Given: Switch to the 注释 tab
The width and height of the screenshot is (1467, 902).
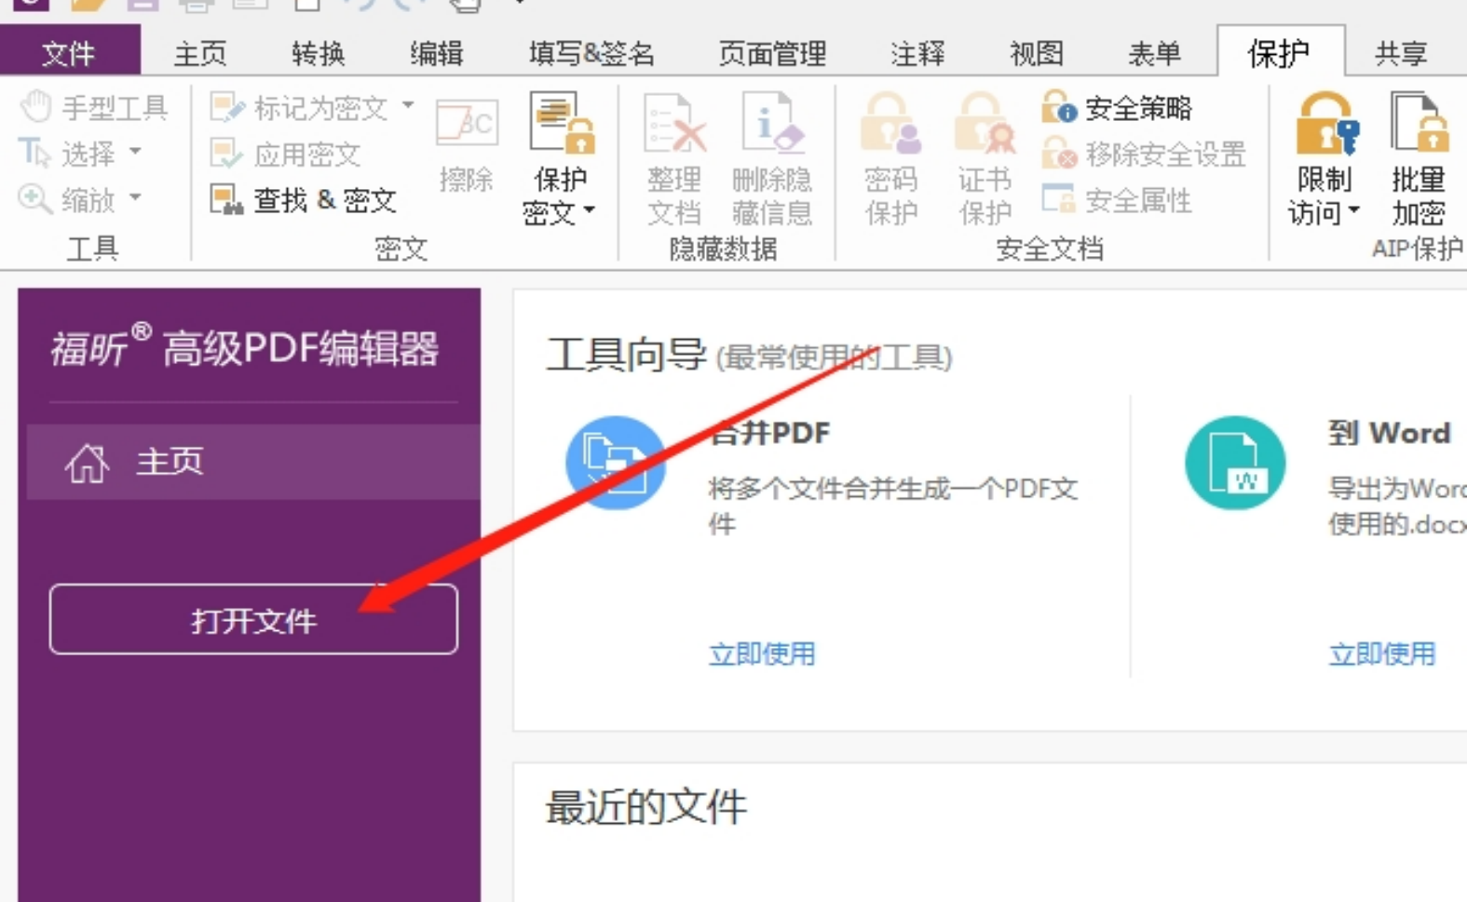Looking at the screenshot, I should [917, 53].
